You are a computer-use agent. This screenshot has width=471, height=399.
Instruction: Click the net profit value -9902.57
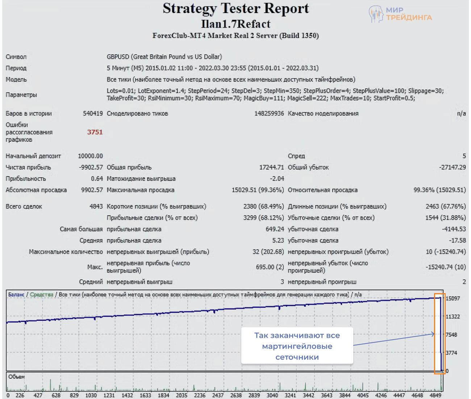pos(91,167)
